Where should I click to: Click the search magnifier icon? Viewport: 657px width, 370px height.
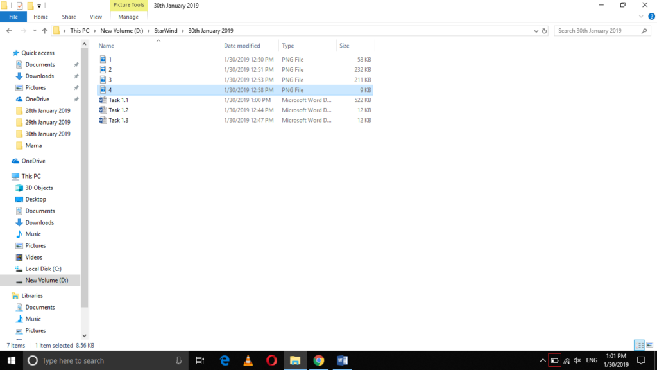[x=644, y=31]
